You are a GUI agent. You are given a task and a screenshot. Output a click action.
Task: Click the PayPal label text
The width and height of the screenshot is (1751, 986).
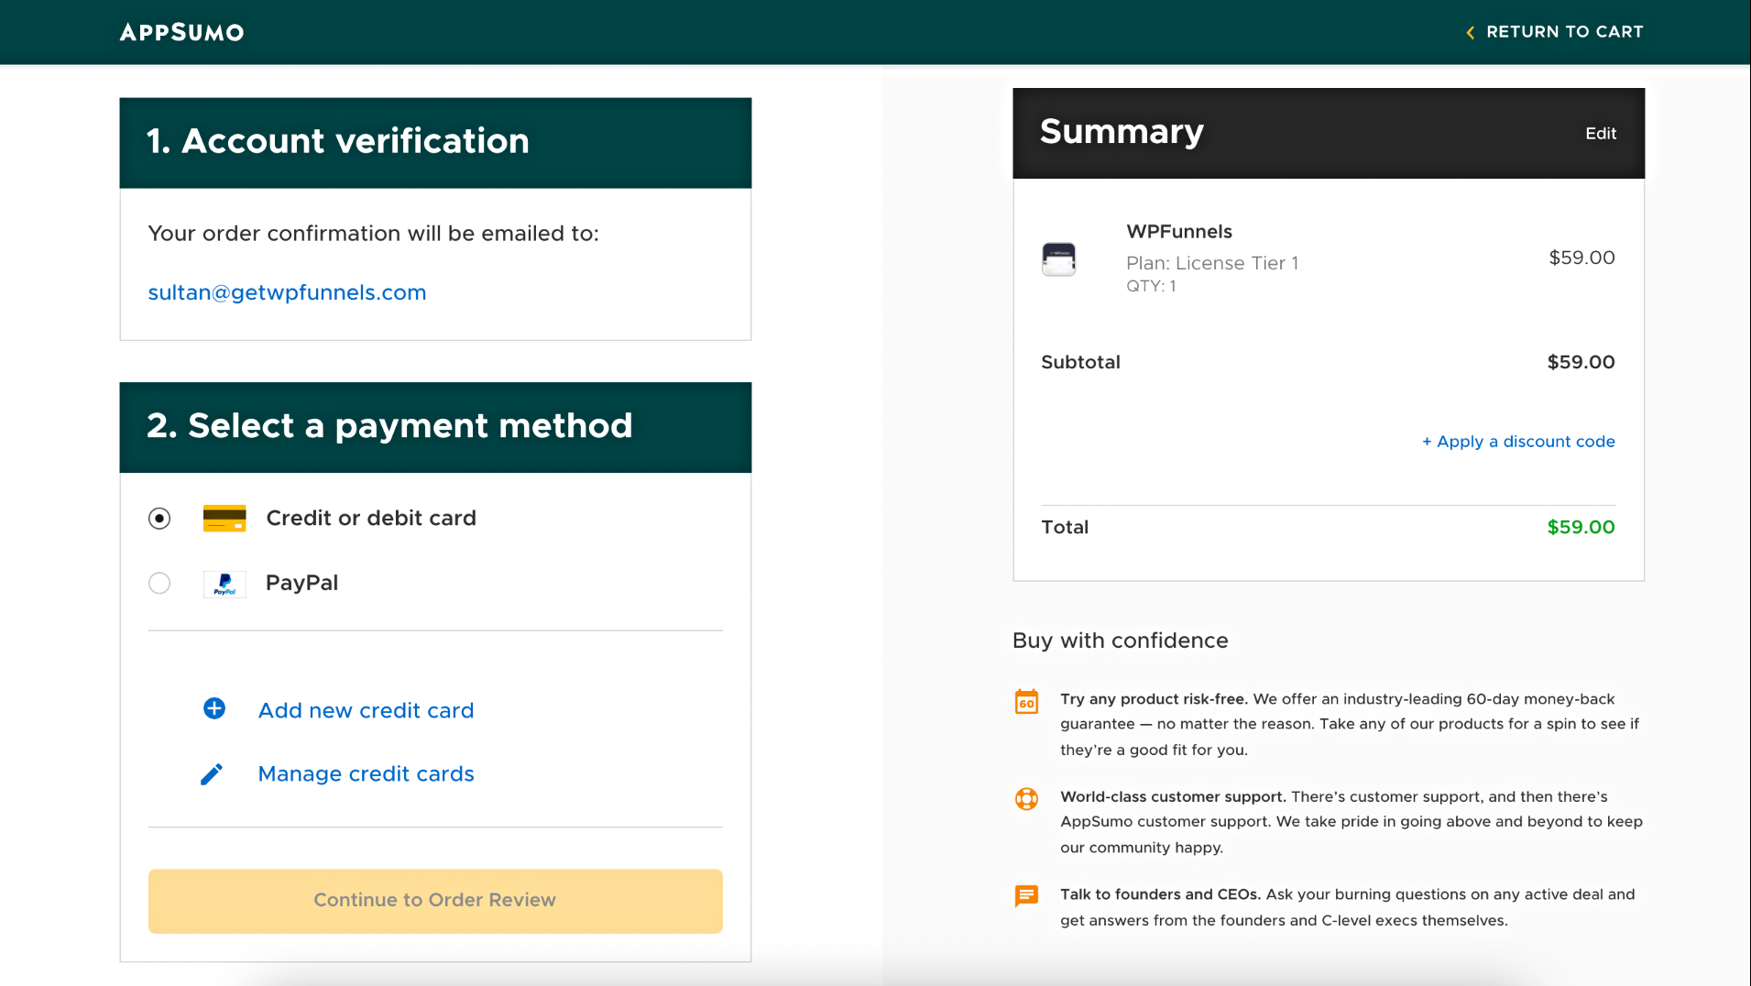[x=301, y=583]
